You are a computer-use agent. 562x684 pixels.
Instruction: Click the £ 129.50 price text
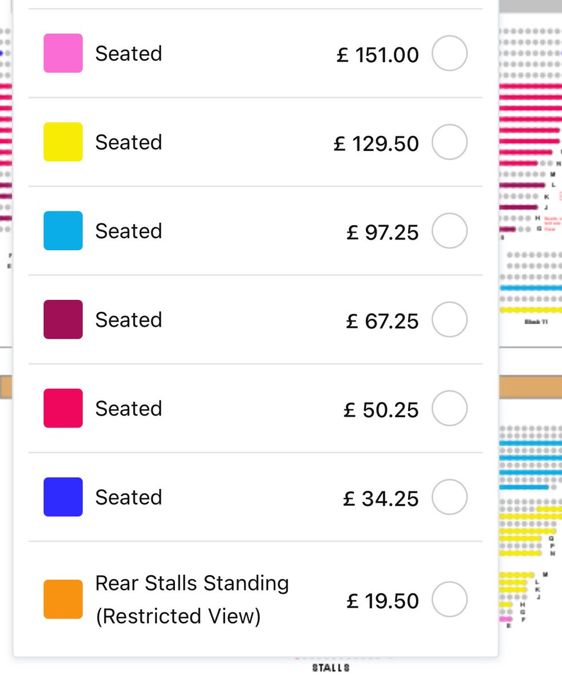click(x=376, y=144)
